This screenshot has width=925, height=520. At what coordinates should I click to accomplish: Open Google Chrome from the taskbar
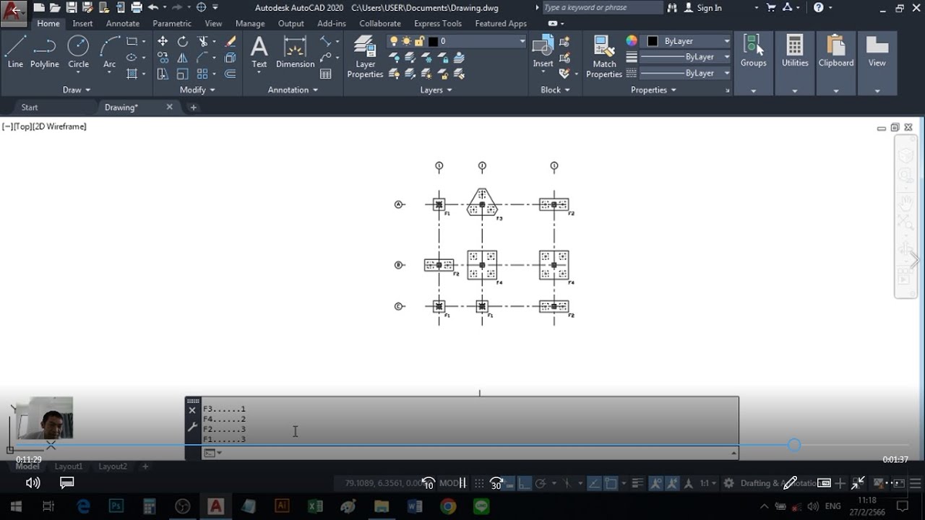447,506
